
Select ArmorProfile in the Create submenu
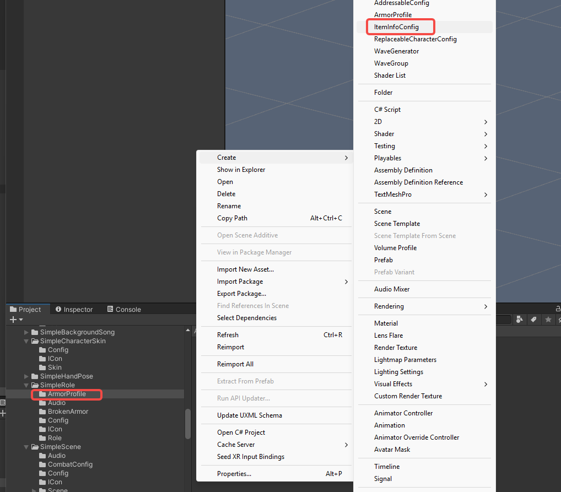click(425, 15)
